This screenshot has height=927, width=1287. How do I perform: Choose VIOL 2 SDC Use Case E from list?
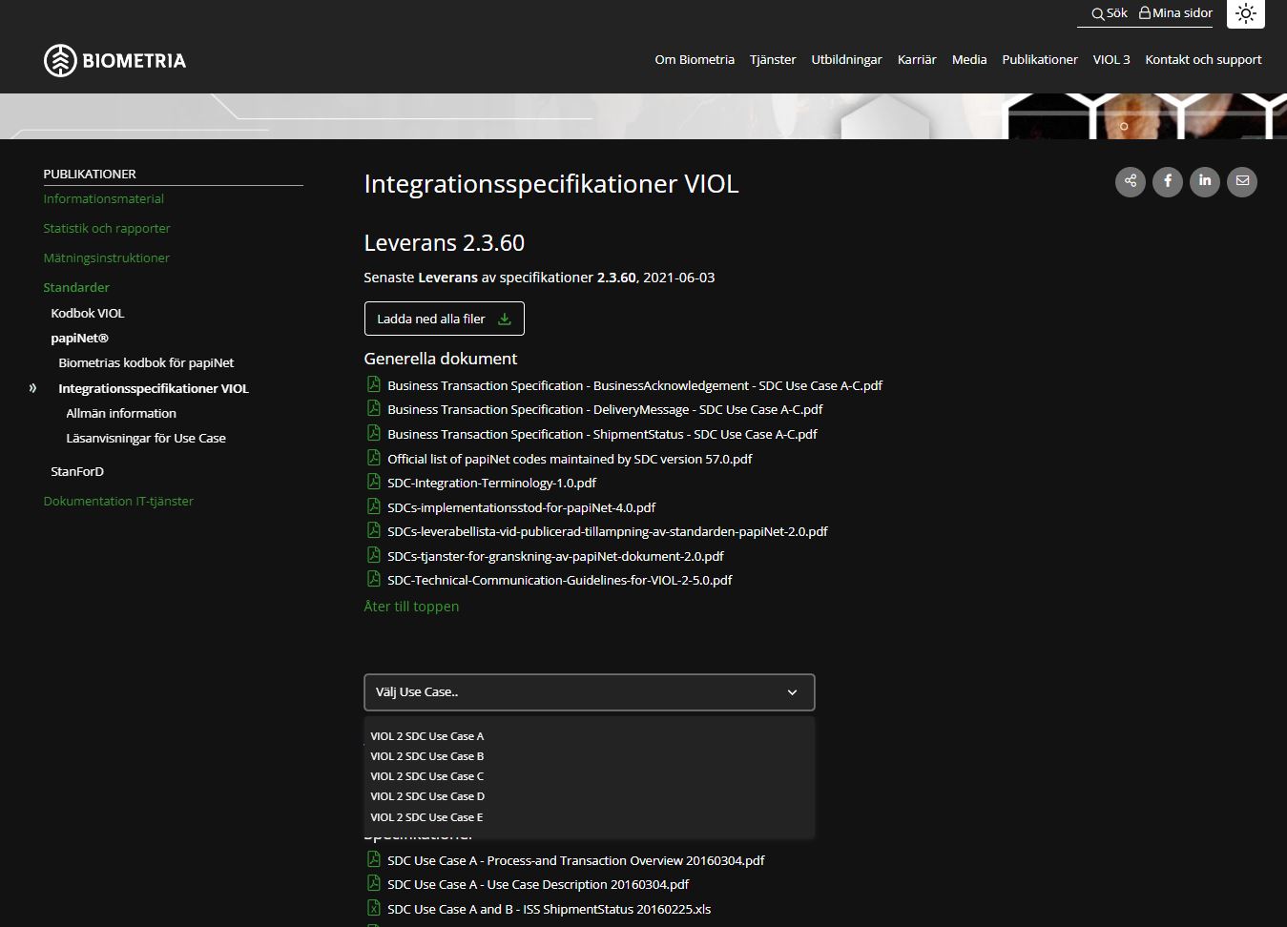(426, 816)
